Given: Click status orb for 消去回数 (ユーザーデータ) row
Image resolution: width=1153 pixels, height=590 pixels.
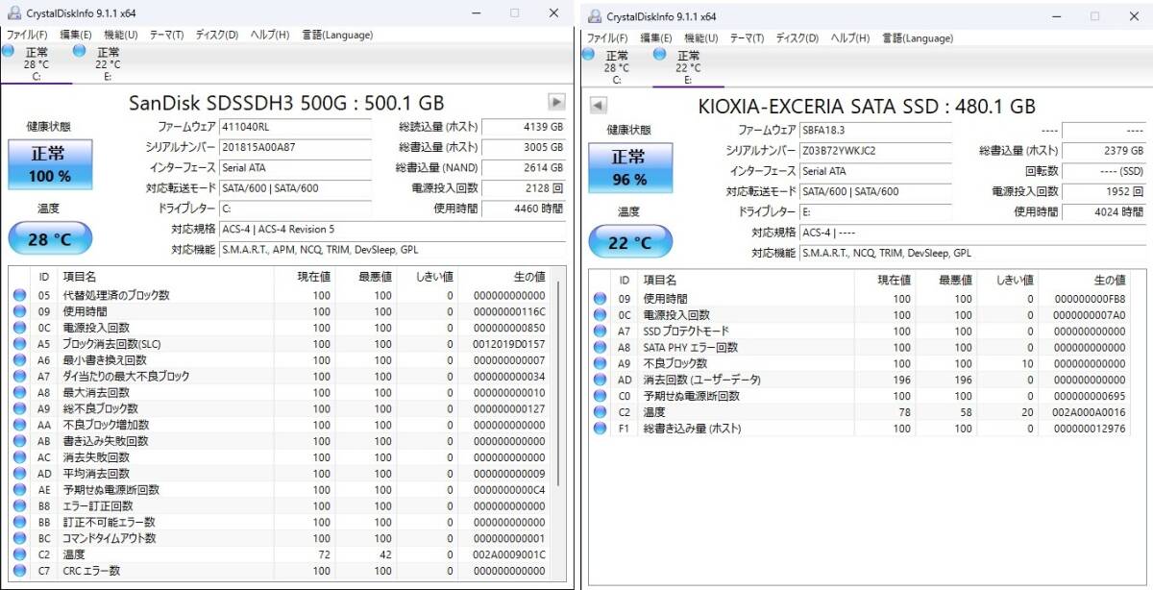Looking at the screenshot, I should point(601,380).
